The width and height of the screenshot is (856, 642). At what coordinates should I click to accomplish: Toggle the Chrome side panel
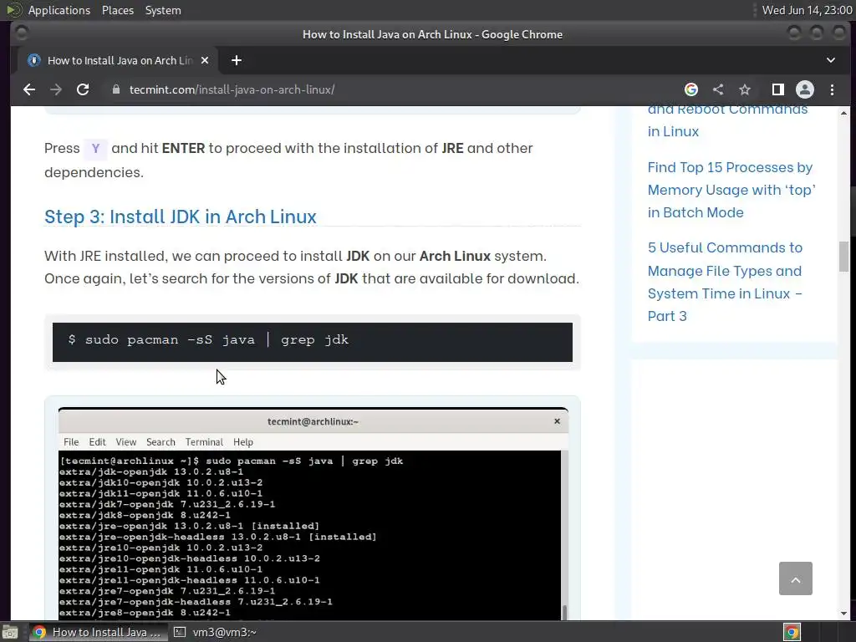[777, 89]
